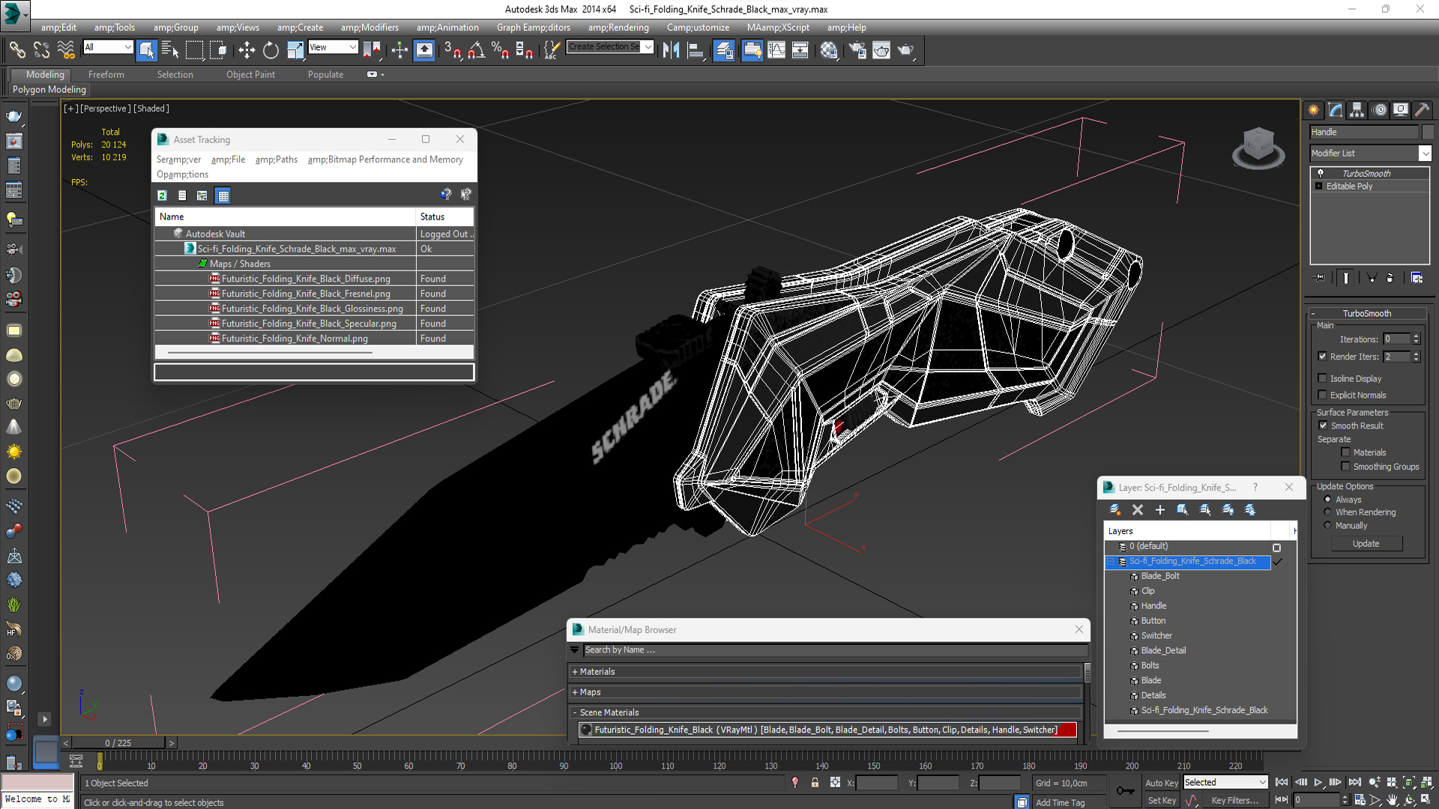This screenshot has width=1439, height=809.
Task: Click the Auto Key button
Action: [1162, 783]
